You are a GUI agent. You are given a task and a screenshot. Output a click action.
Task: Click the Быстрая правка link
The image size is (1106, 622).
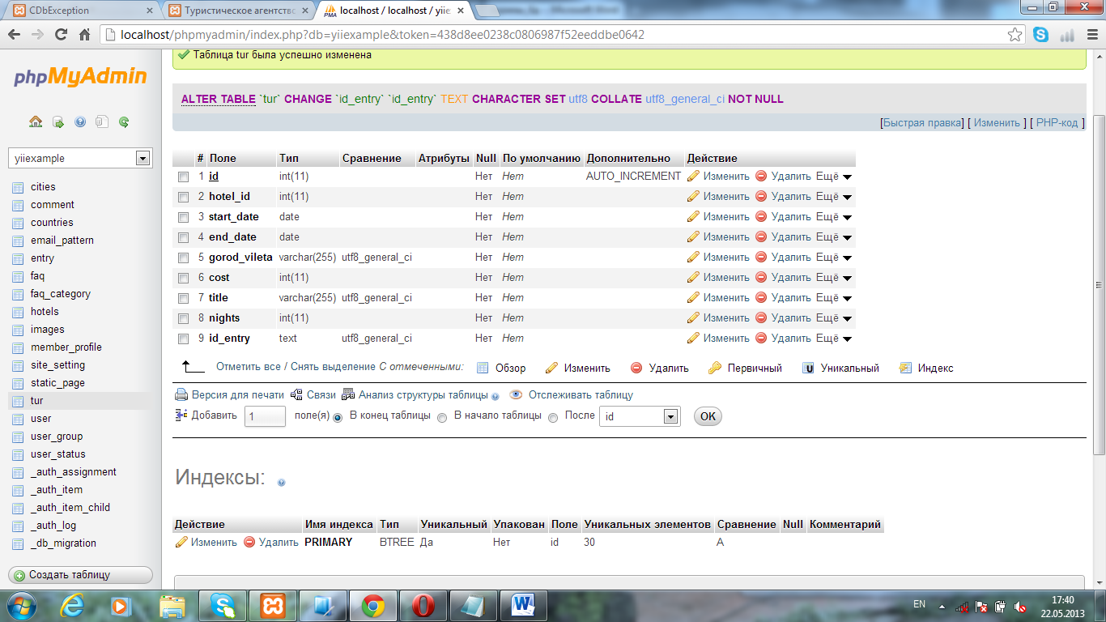(x=922, y=123)
